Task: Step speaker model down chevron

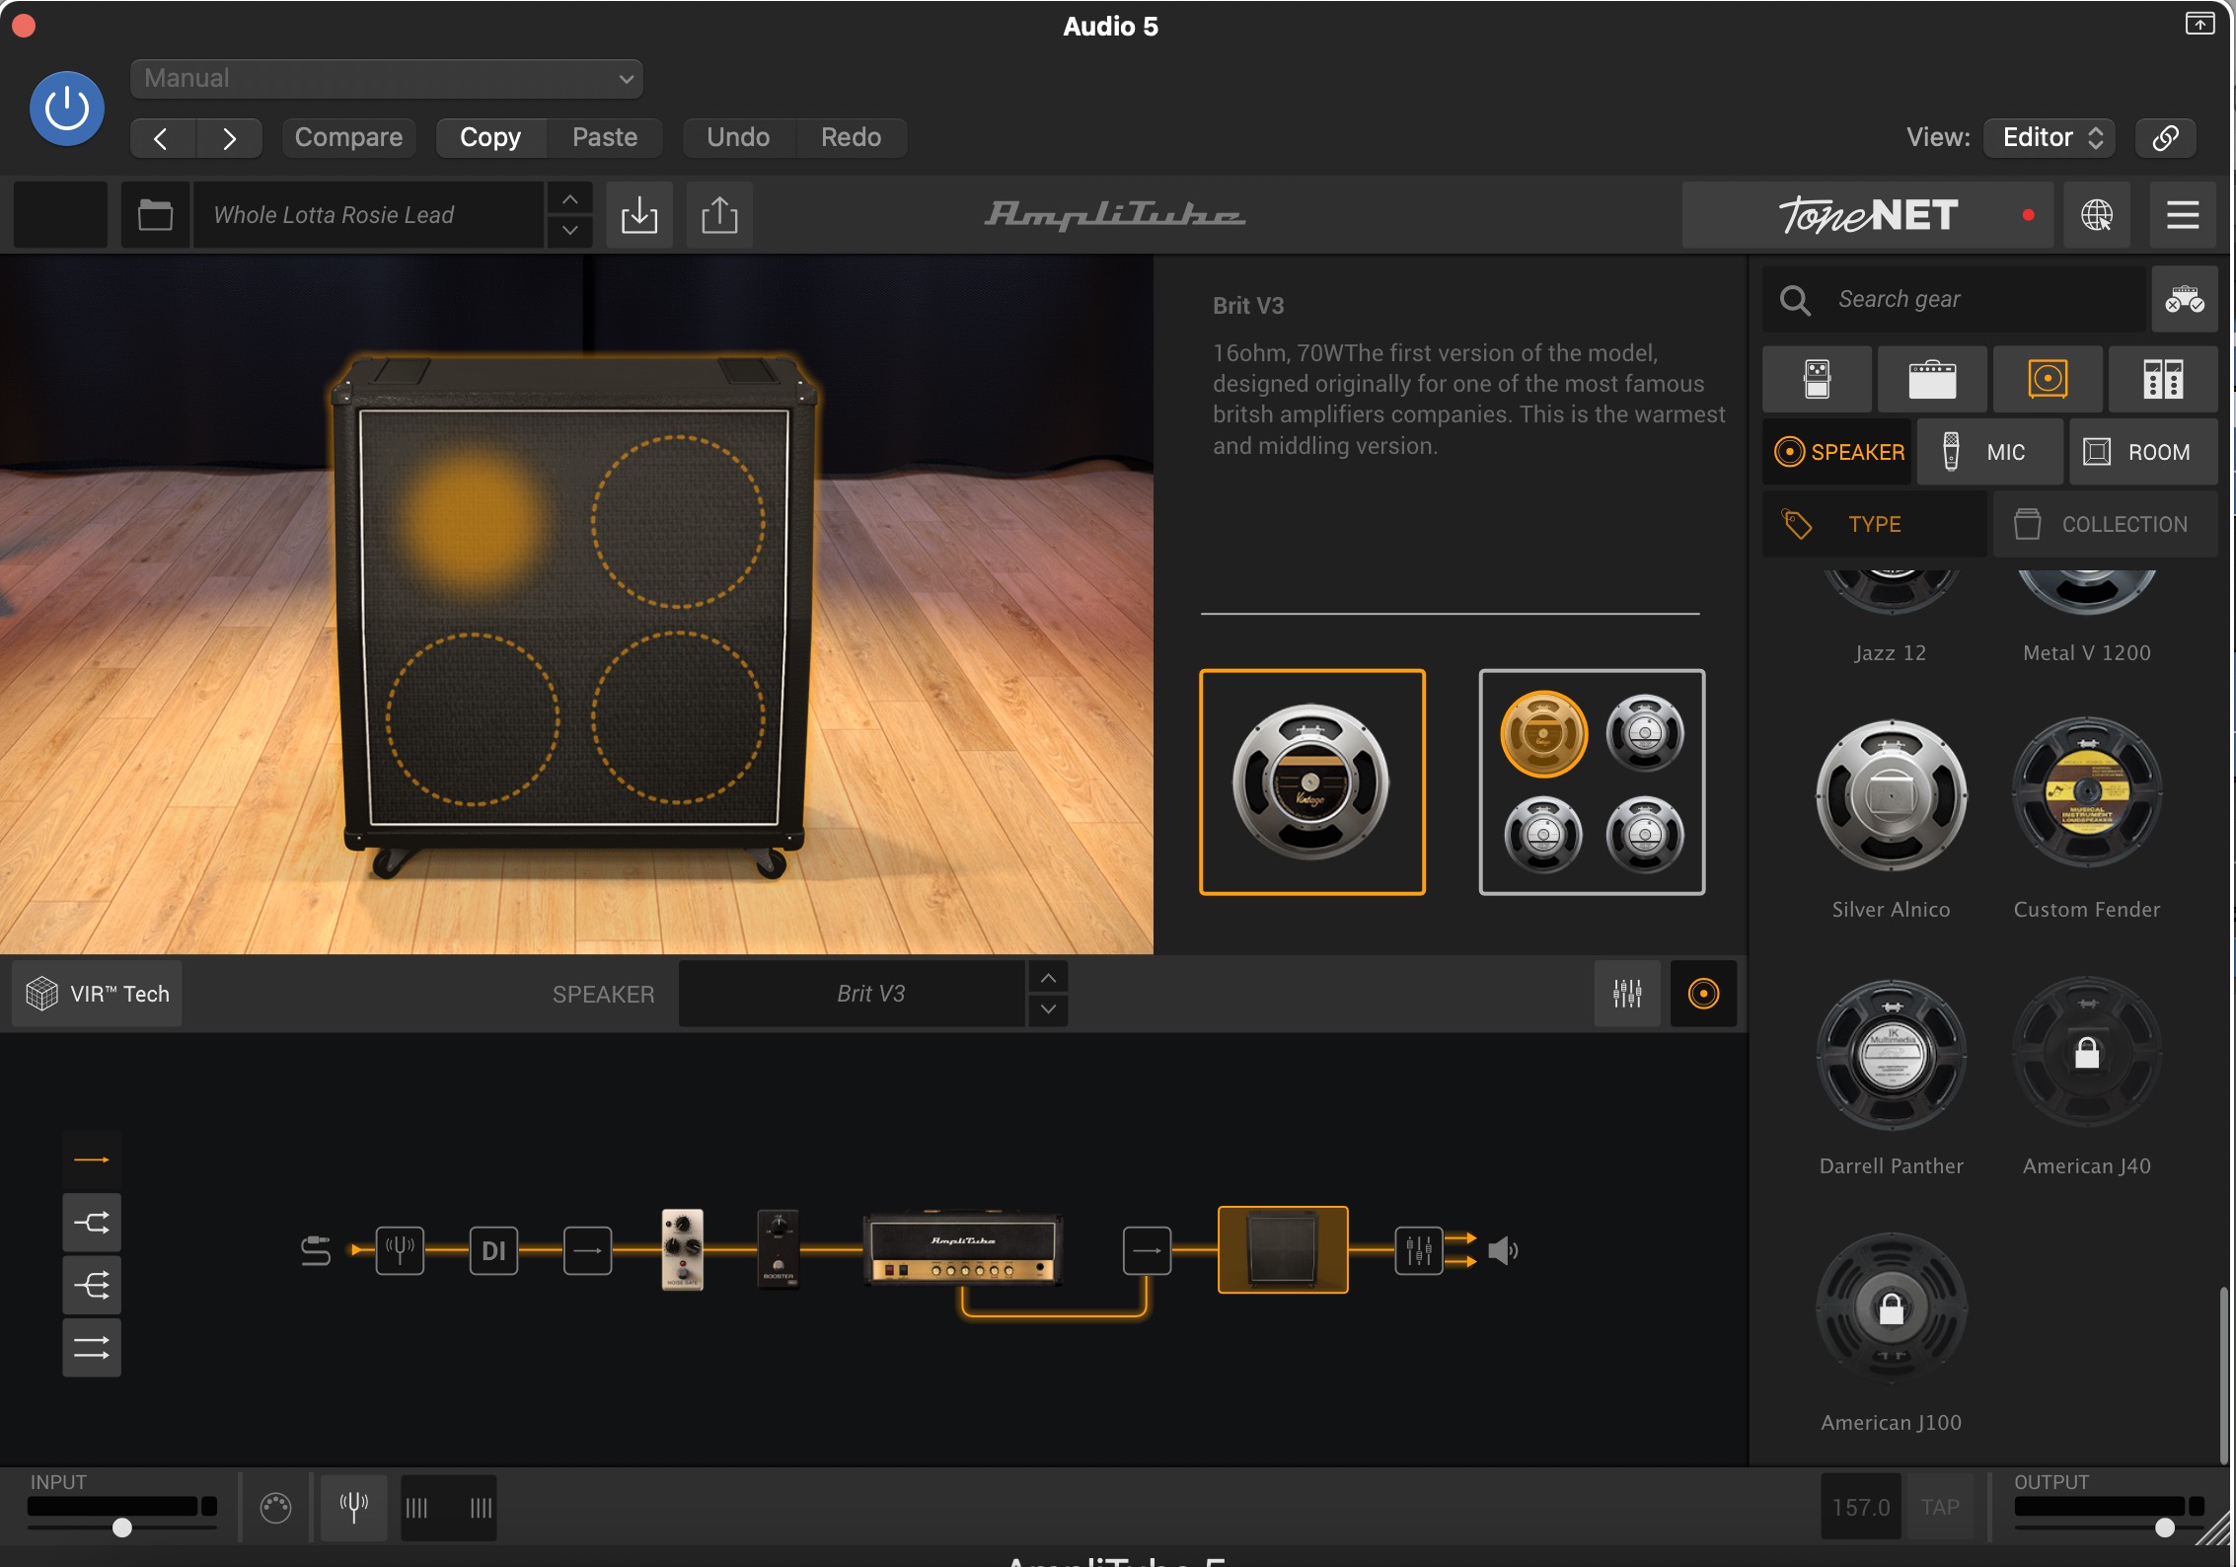Action: click(x=1048, y=1009)
